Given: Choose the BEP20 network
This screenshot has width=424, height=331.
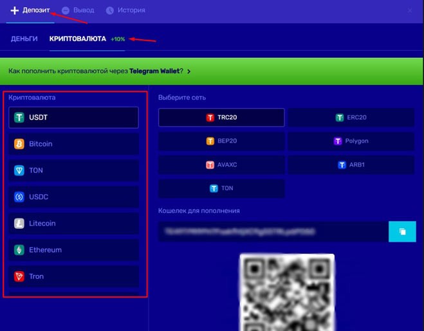Looking at the screenshot, I should (221, 141).
